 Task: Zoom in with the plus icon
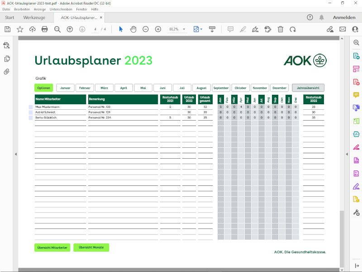click(x=158, y=29)
